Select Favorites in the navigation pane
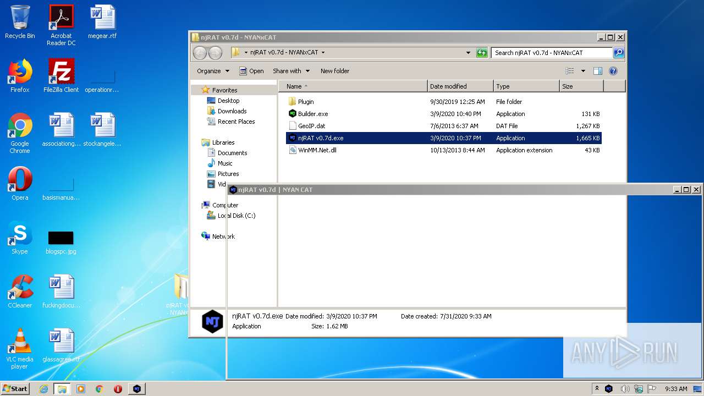The width and height of the screenshot is (704, 396). point(224,90)
